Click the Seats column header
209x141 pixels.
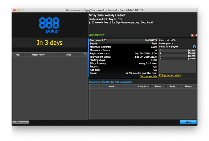(172, 86)
